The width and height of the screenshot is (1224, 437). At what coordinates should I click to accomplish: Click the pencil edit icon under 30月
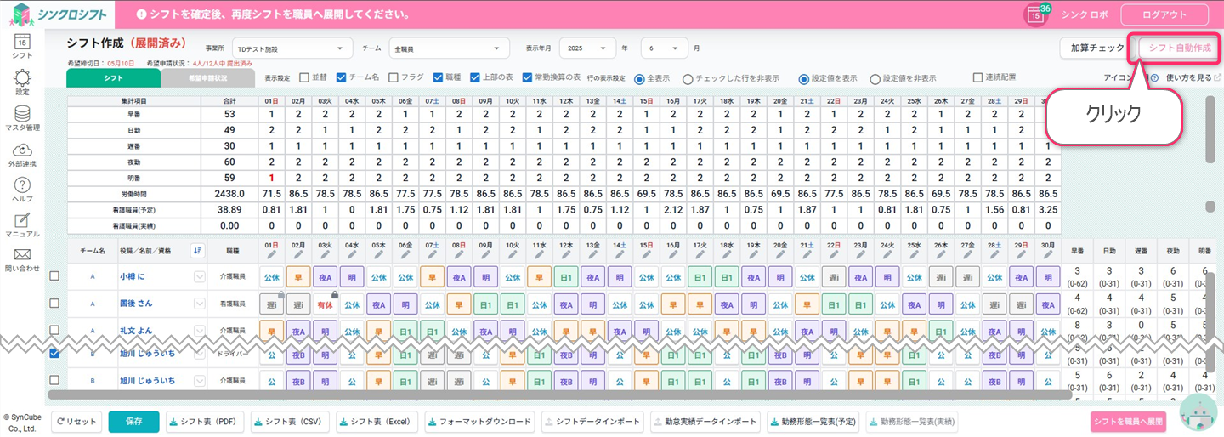pos(1047,253)
